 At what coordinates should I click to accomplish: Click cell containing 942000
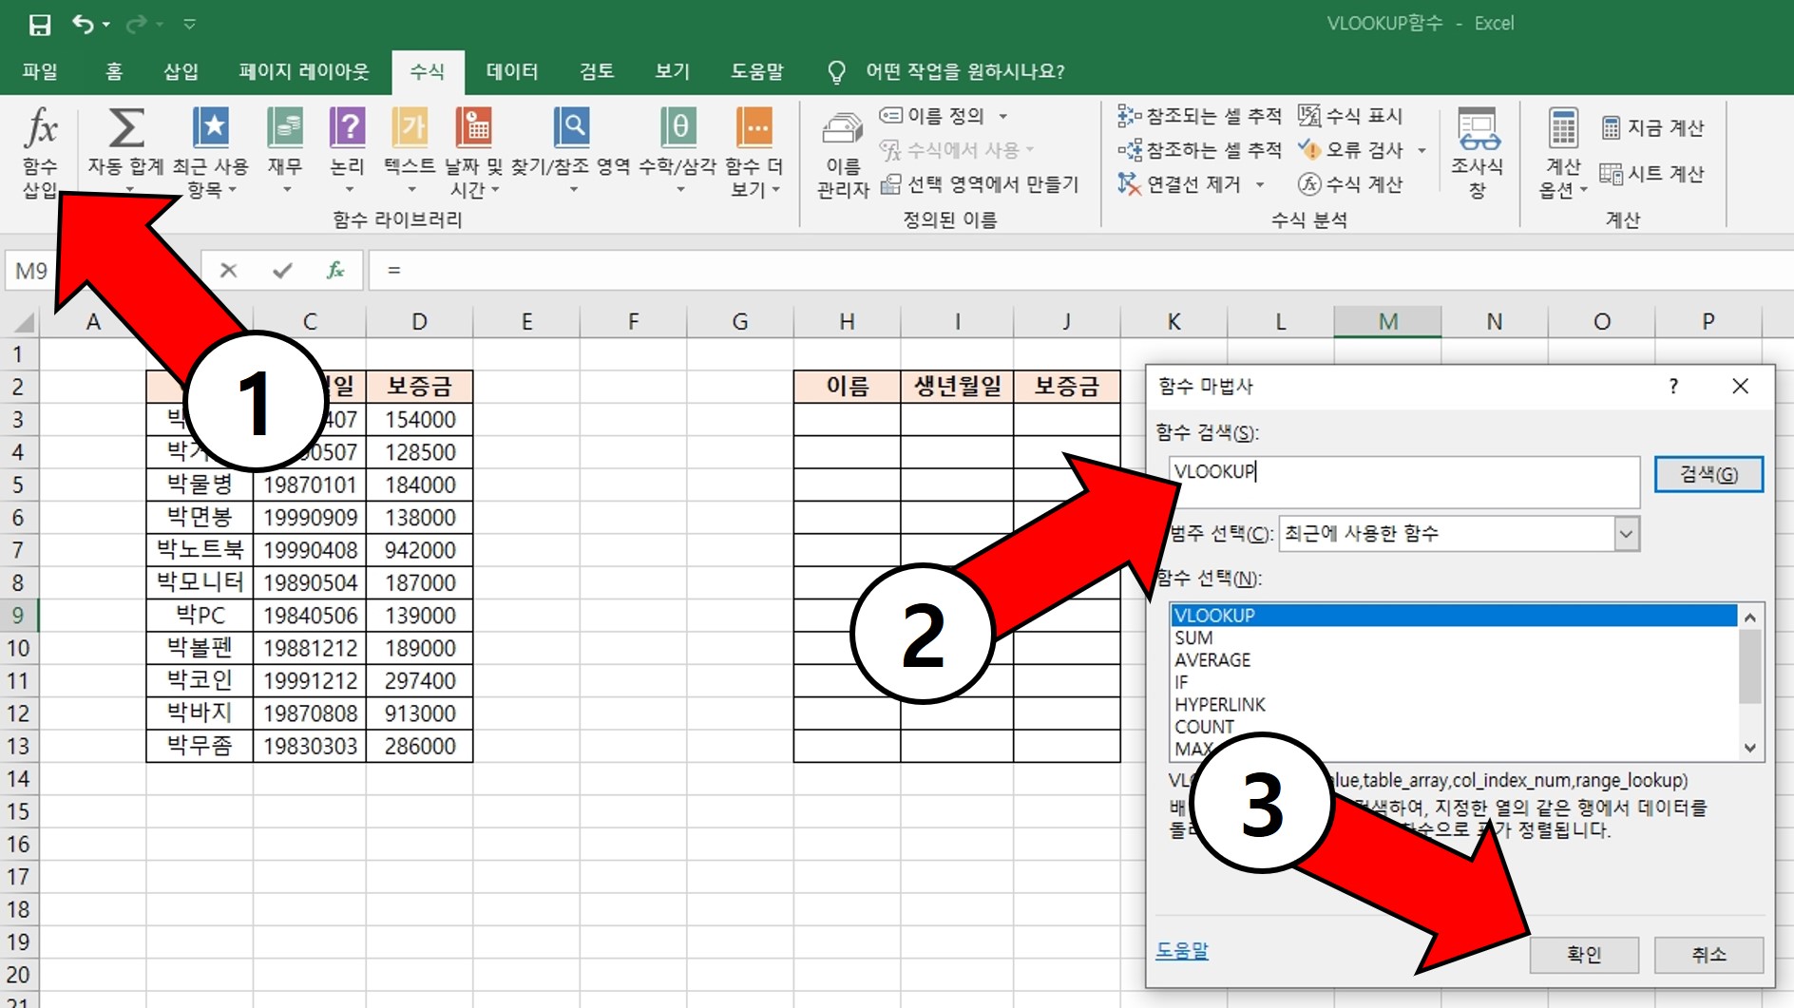pyautogui.click(x=419, y=550)
